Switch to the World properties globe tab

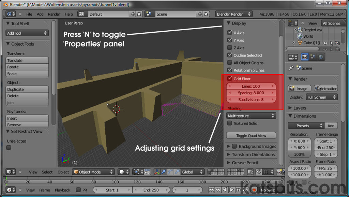tap(321, 57)
